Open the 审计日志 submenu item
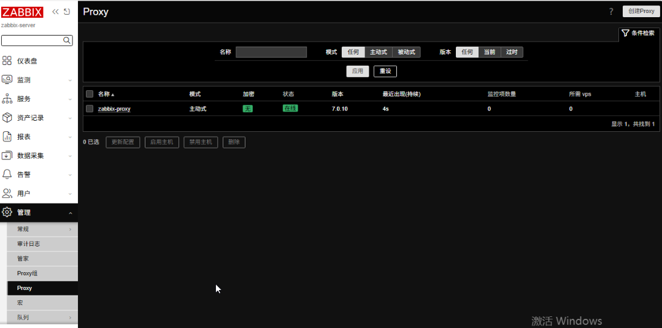The image size is (662, 328). coord(28,244)
